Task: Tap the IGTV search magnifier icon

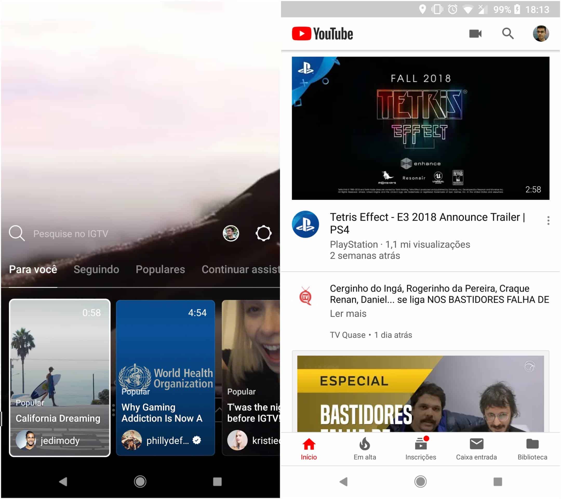Action: click(17, 233)
